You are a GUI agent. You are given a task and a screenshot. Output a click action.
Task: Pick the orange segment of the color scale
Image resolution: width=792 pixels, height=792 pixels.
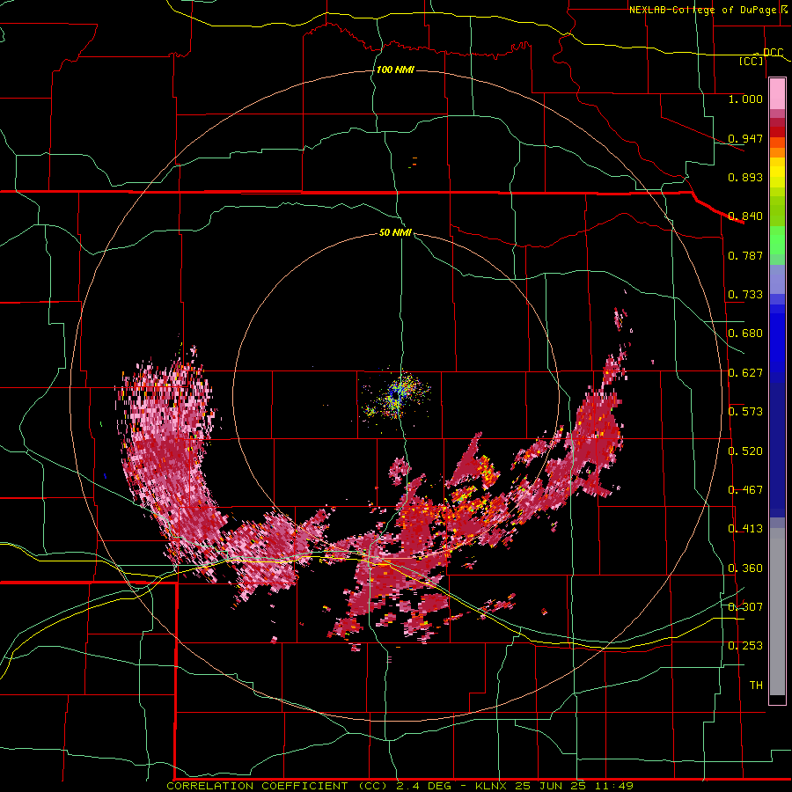click(x=777, y=152)
